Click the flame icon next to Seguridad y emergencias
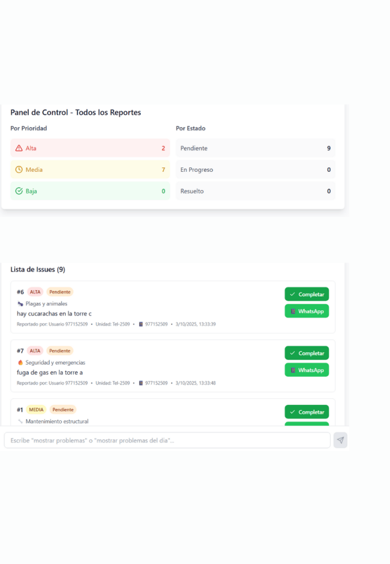This screenshot has width=390, height=564. pyautogui.click(x=20, y=362)
